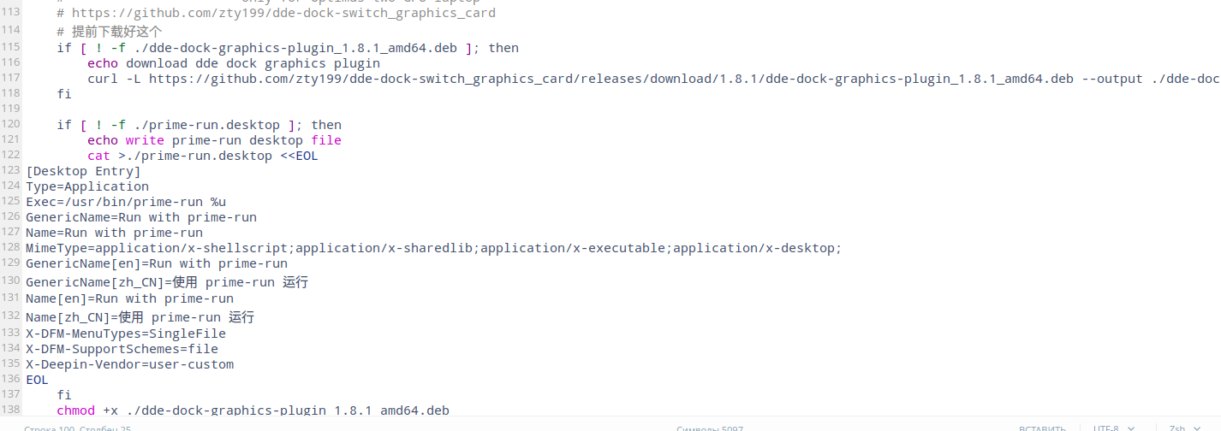Click line number 119 in the gutter
This screenshot has height=431, width=1221.
point(11,109)
